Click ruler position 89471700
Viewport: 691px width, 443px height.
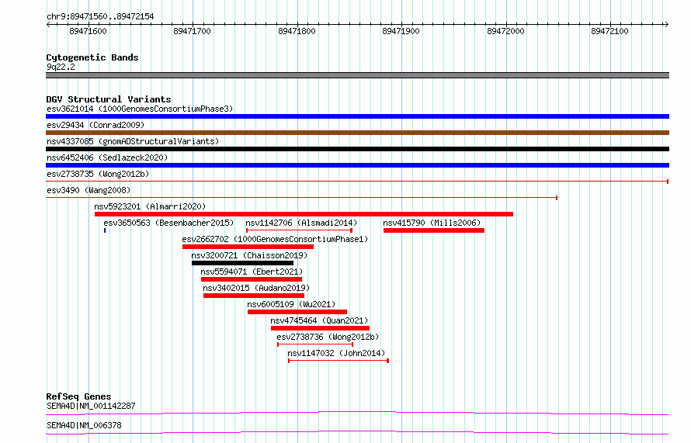tap(192, 31)
